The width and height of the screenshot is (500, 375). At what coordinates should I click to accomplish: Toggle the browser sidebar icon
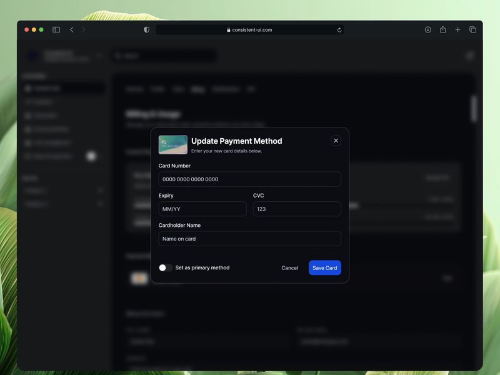point(56,29)
